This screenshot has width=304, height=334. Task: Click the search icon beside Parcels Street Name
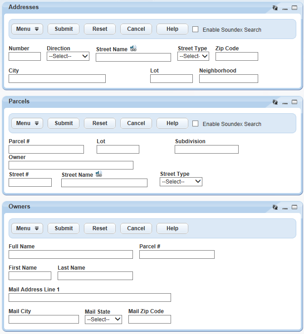(98, 174)
